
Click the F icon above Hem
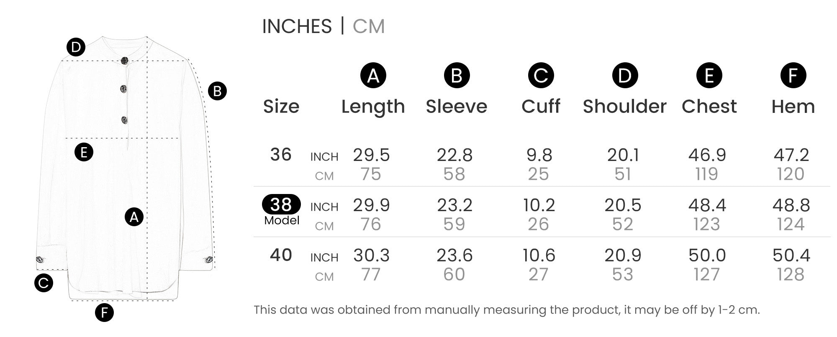793,75
